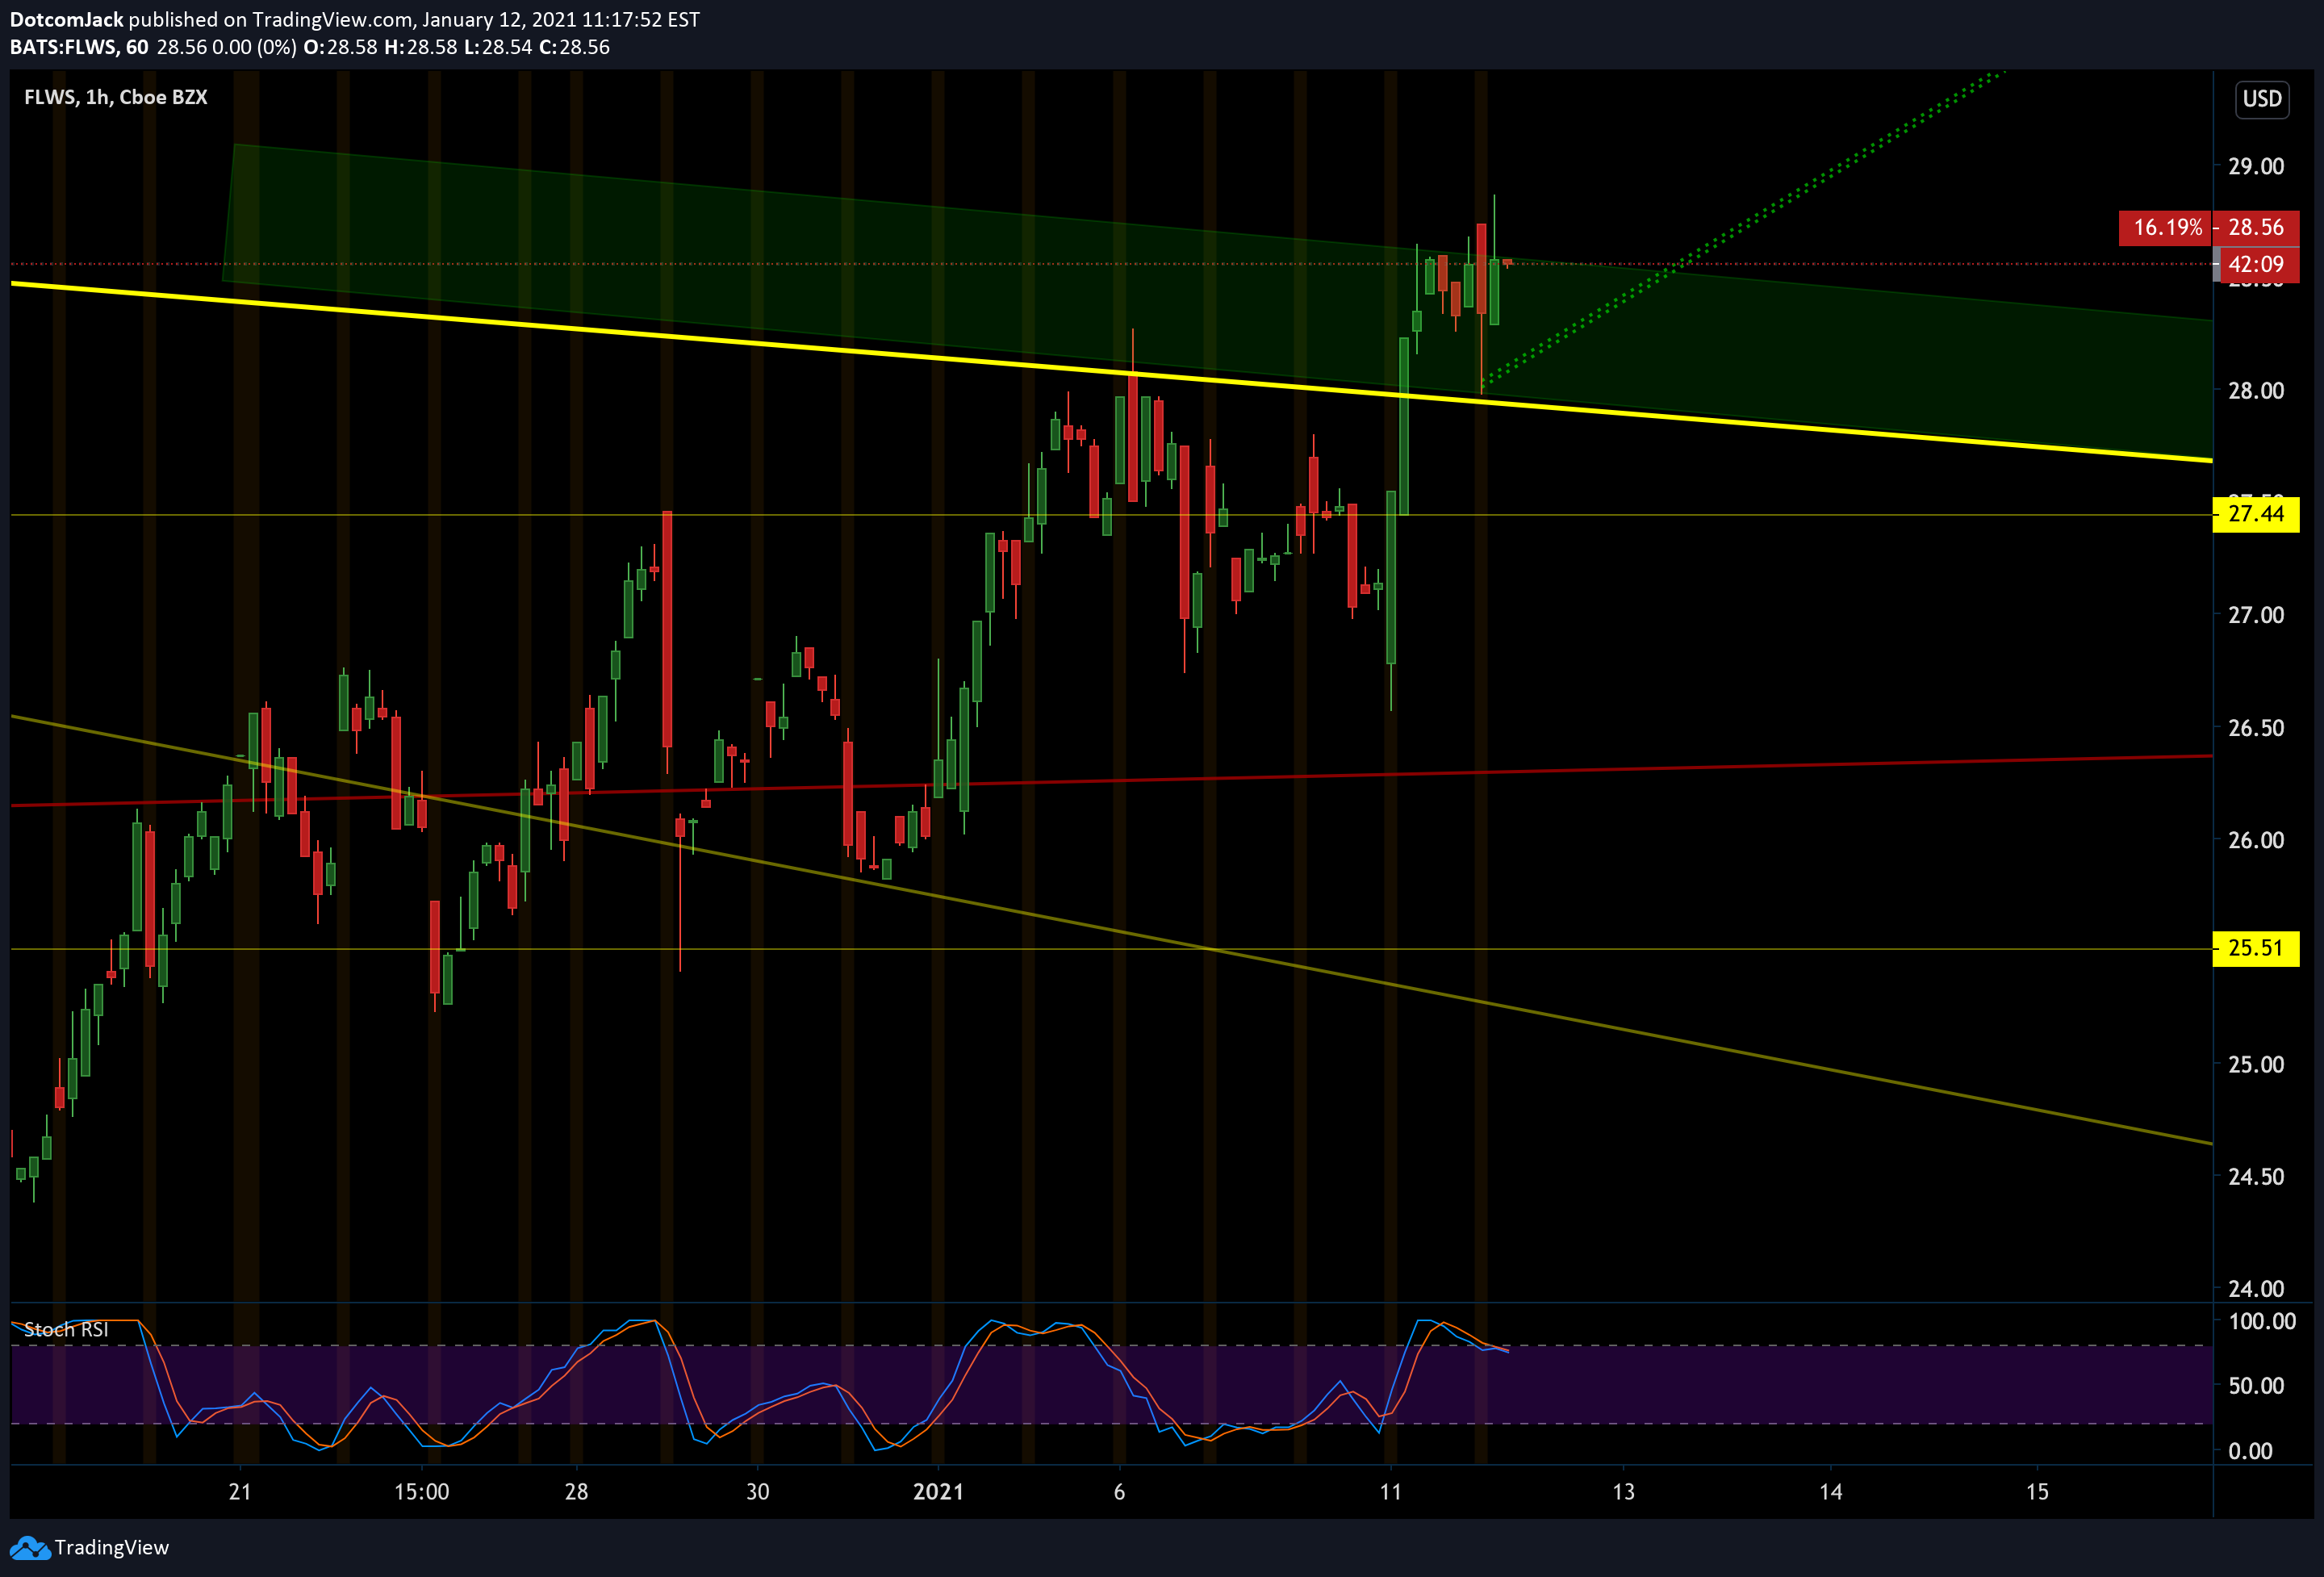The width and height of the screenshot is (2324, 1577).
Task: Click the 30 date on time axis
Action: pyautogui.click(x=758, y=1492)
